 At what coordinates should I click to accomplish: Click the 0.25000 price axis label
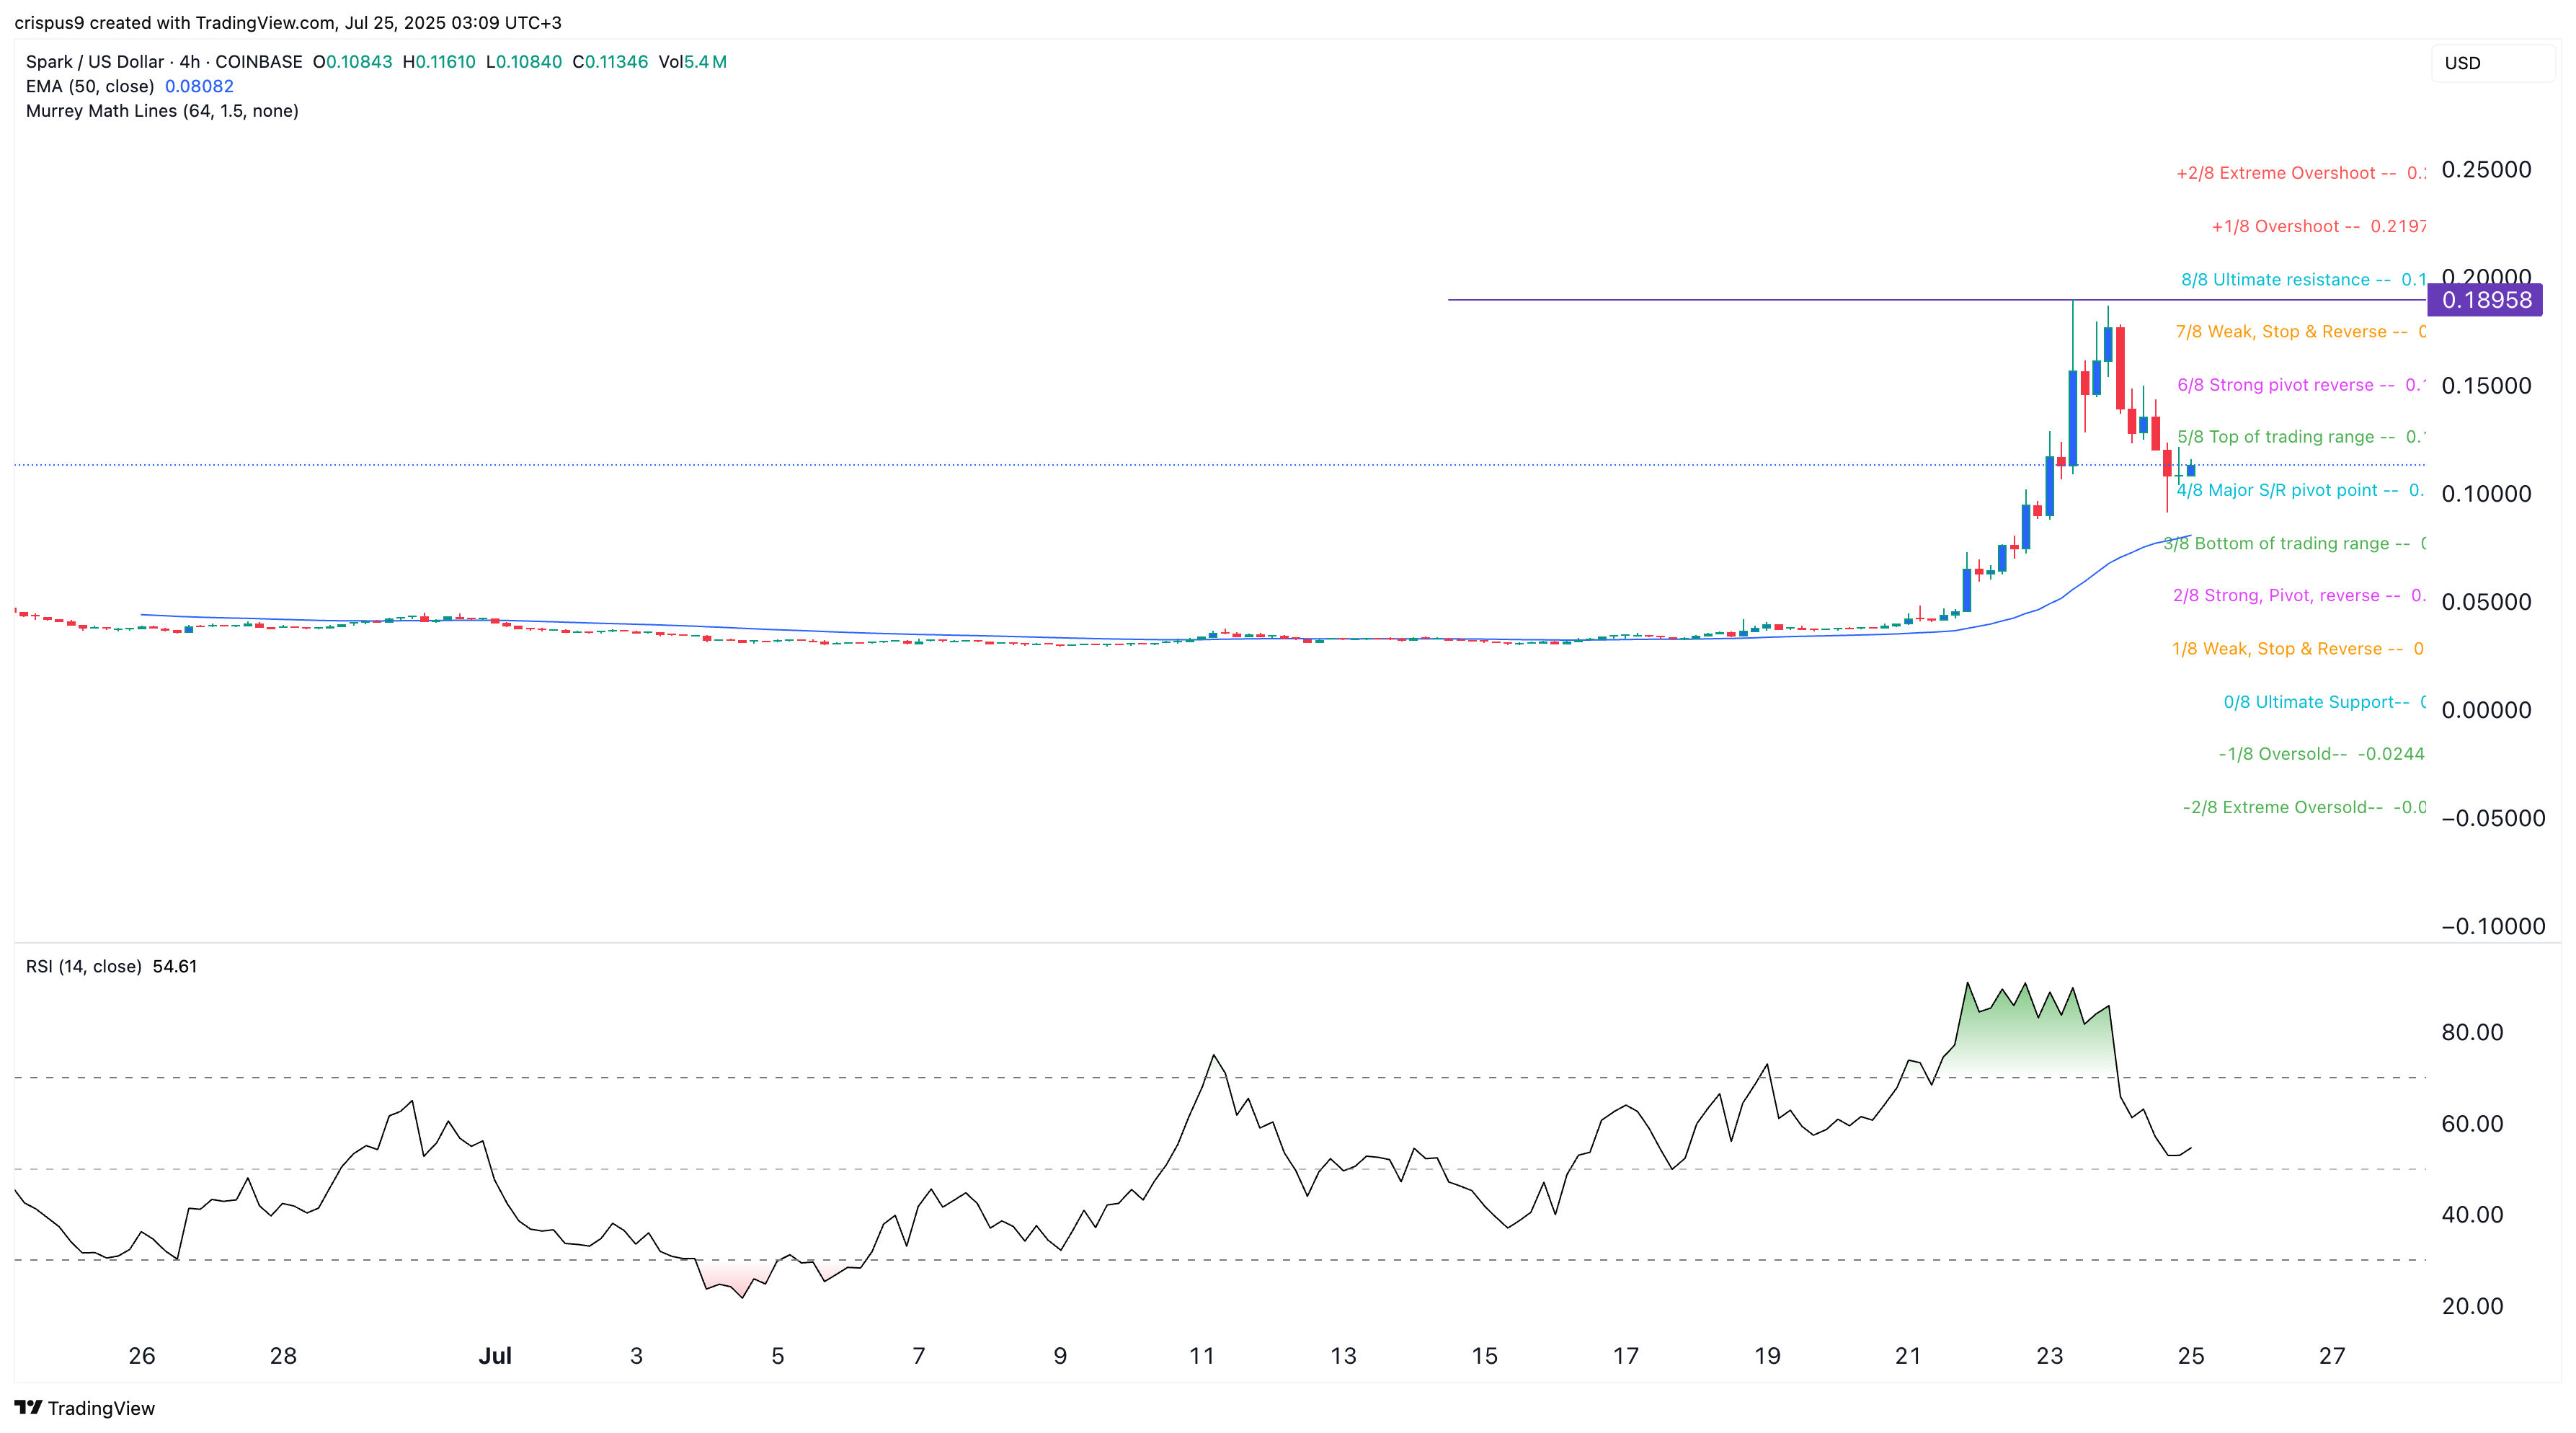[x=2486, y=169]
